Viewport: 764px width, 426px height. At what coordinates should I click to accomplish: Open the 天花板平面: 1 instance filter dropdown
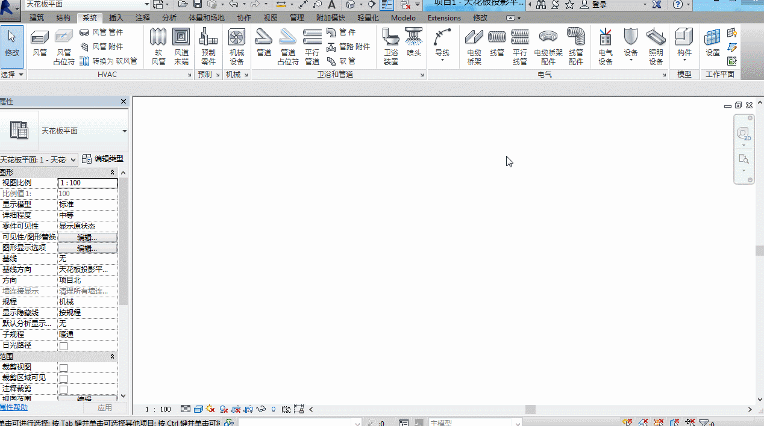click(39, 159)
